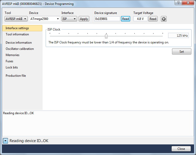Open the Tool dropdown AVRISP mkII
196x155 pixels.
[x=16, y=19]
